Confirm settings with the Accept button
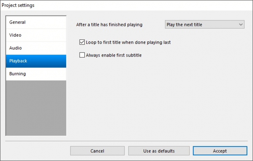This screenshot has width=253, height=161. (220, 151)
